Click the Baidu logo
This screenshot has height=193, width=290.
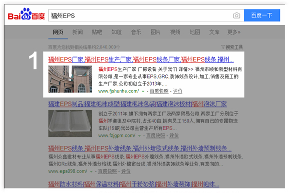(26, 14)
